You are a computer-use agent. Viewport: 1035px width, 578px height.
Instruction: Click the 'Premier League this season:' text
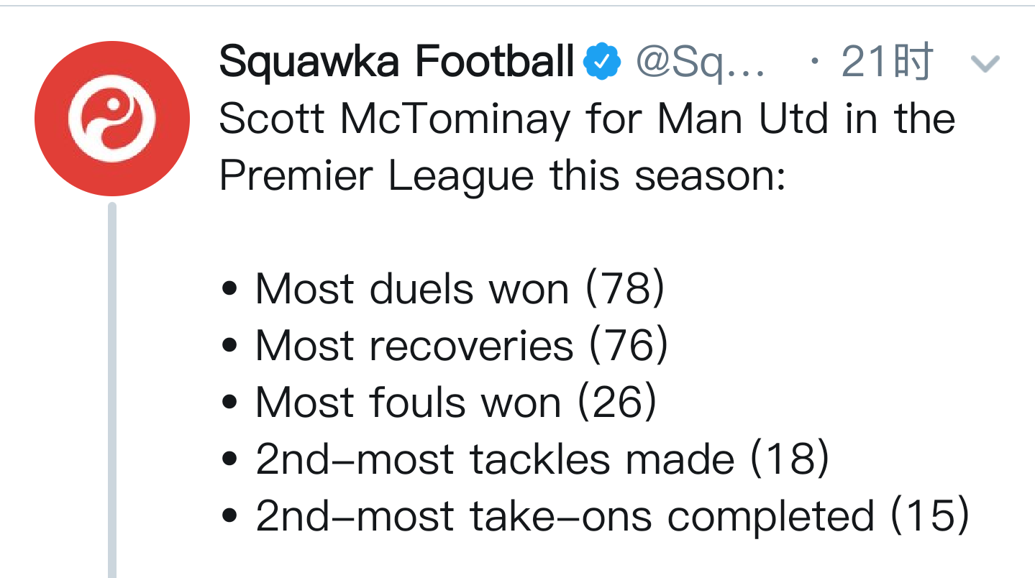point(501,177)
